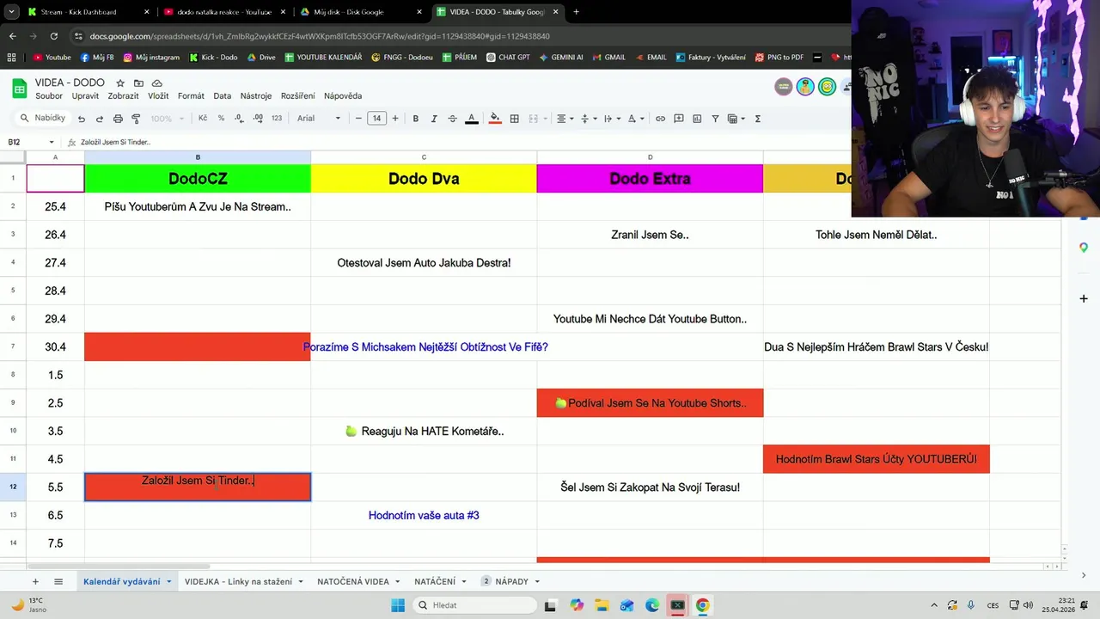Open the fill color bucket picker

(495, 119)
